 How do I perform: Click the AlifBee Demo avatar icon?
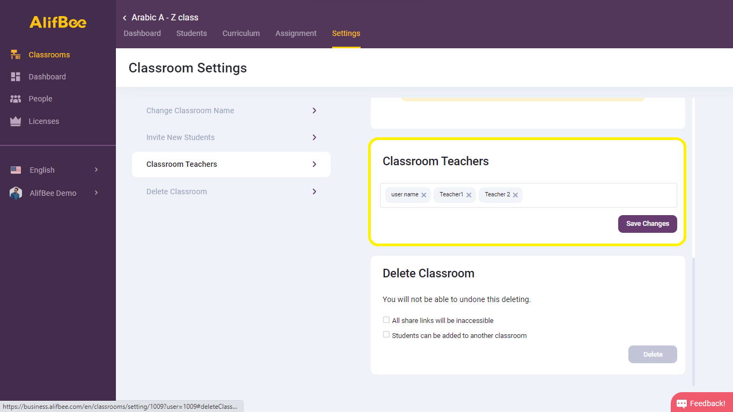[x=16, y=193]
